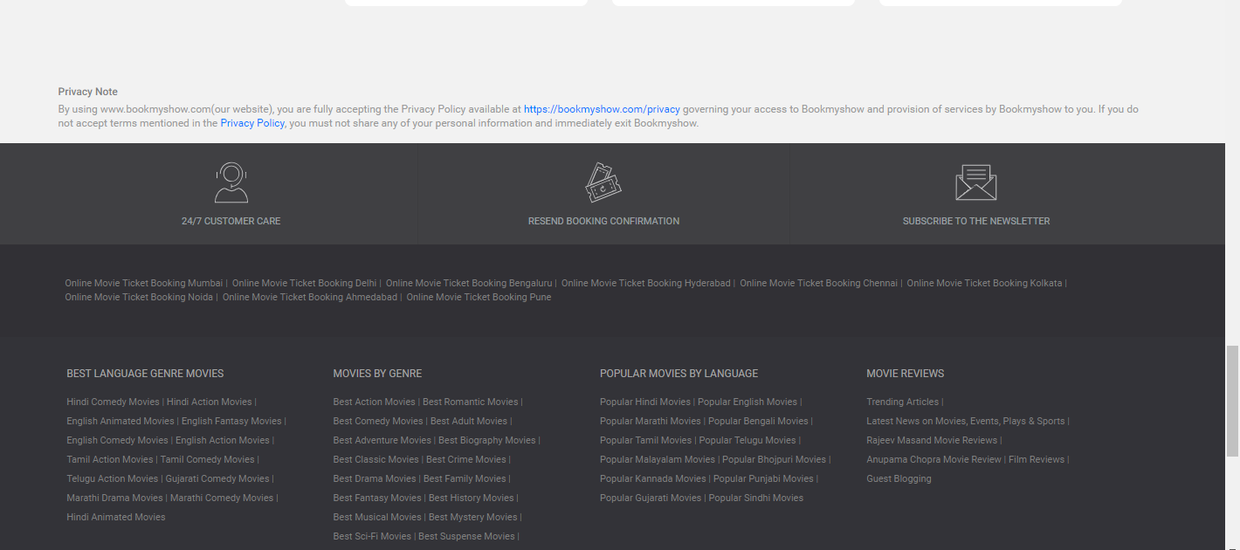This screenshot has height=550, width=1240.
Task: Go to Hindi Action Movies
Action: [x=210, y=402]
